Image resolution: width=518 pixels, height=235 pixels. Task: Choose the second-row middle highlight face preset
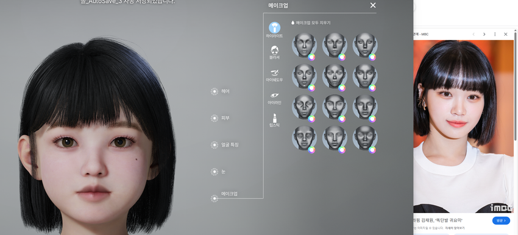tap(335, 76)
